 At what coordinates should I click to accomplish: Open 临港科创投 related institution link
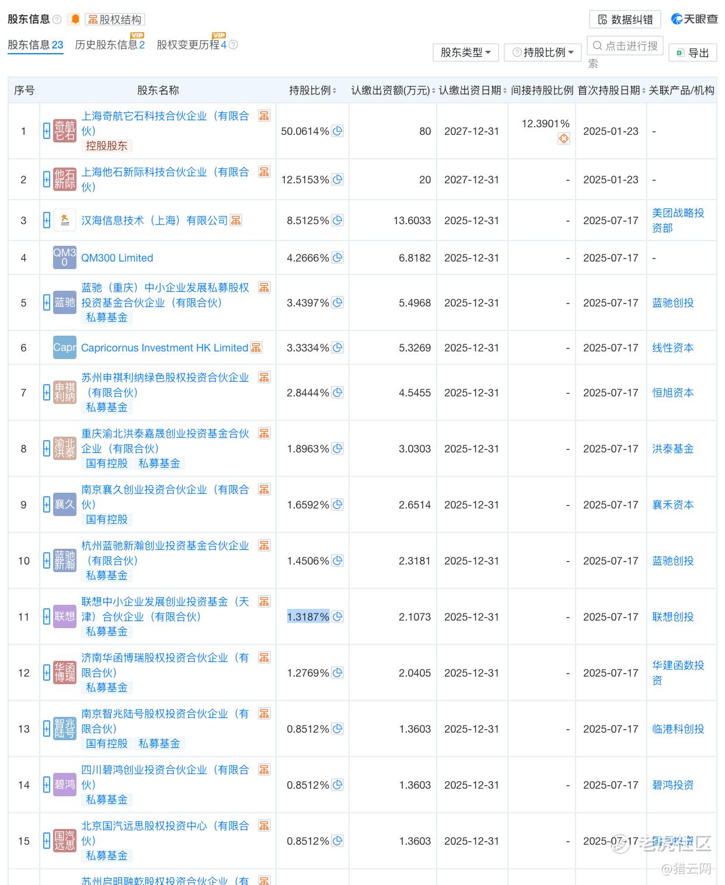[x=678, y=729]
